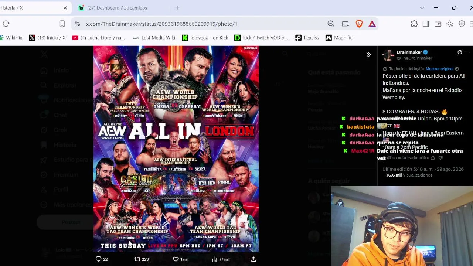Open the WikiFlix bookmark
The height and width of the screenshot is (266, 473).
[x=11, y=38]
